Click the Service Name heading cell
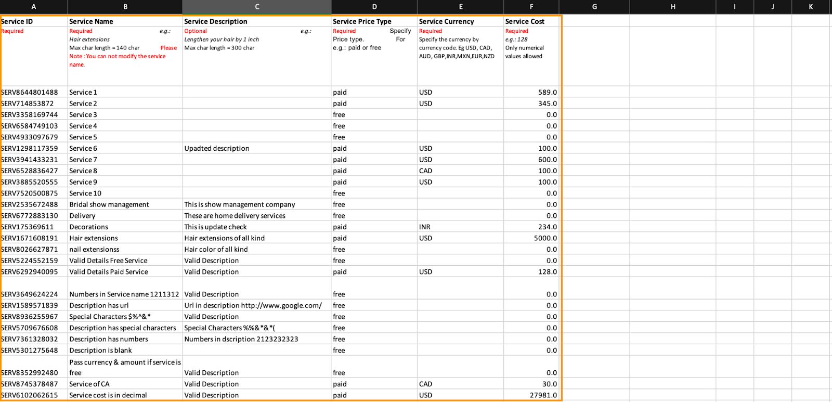 (x=125, y=21)
